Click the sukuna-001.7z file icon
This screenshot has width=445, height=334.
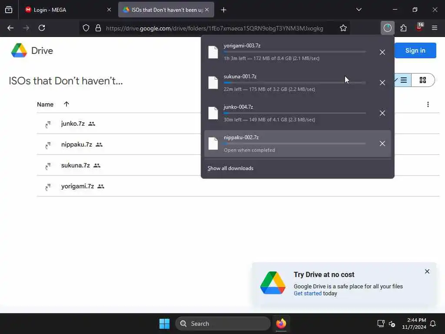(x=213, y=83)
